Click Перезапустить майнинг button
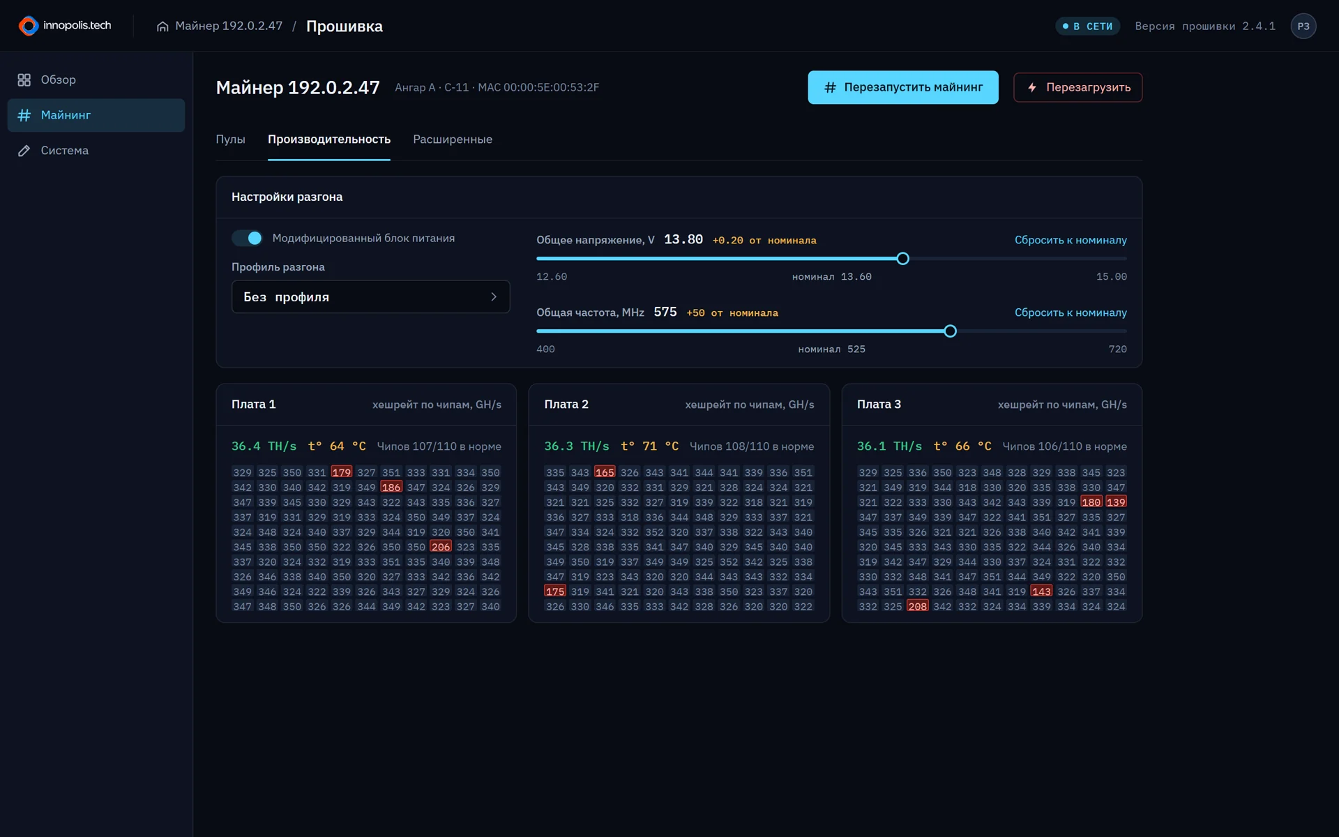 [x=903, y=87]
